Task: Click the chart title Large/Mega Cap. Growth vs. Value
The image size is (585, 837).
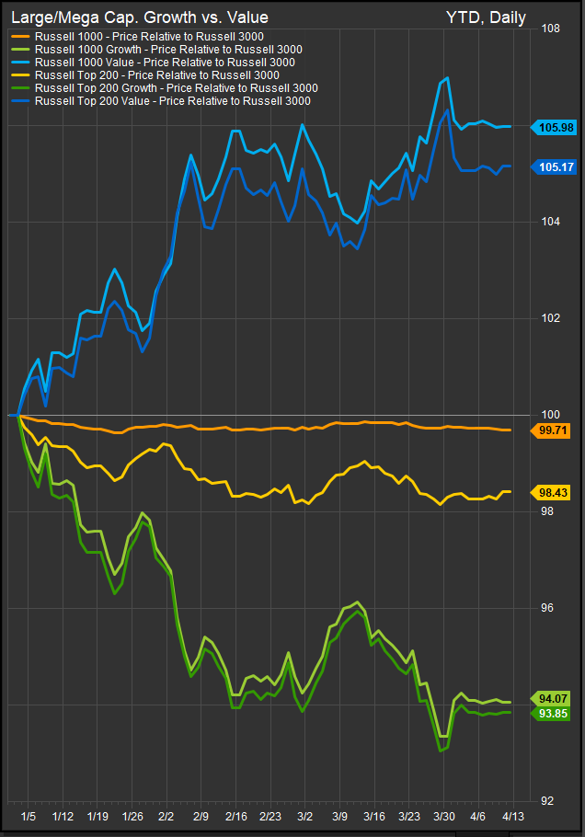Action: point(140,17)
